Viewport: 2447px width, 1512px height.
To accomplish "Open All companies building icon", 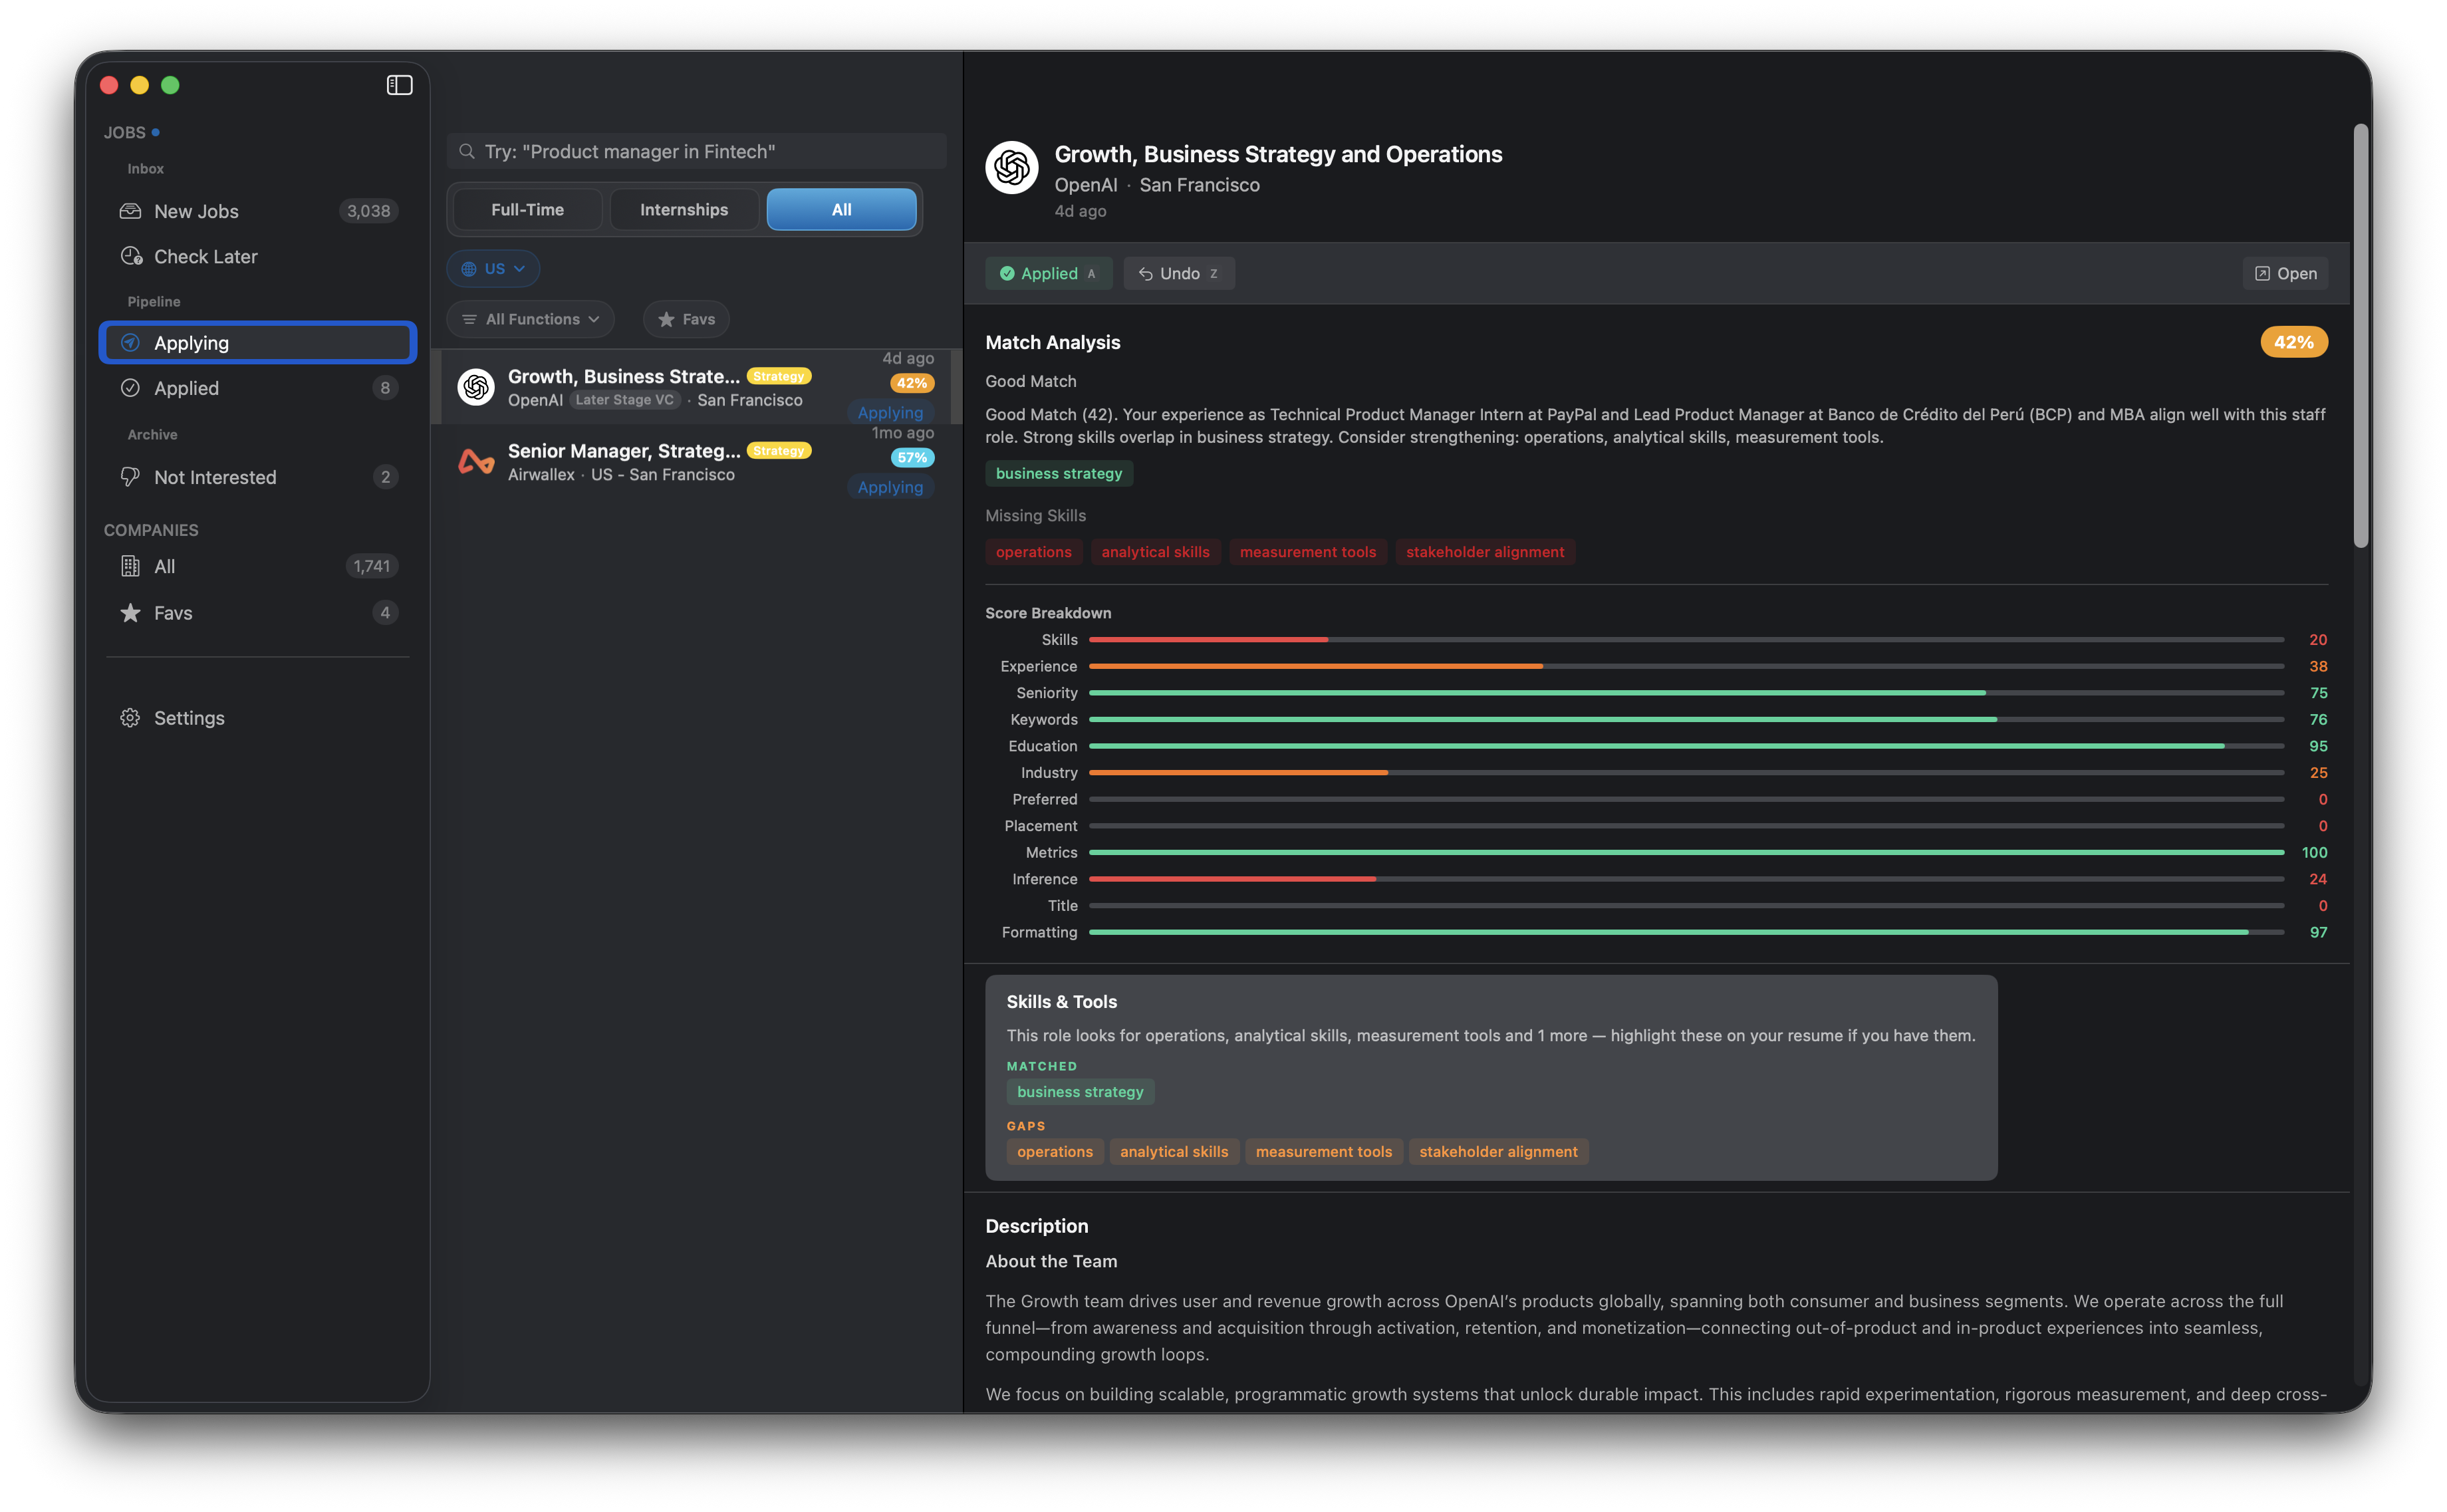I will (130, 566).
